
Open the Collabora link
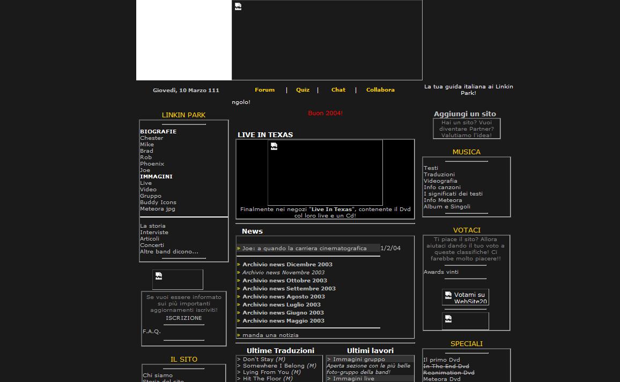(x=380, y=90)
